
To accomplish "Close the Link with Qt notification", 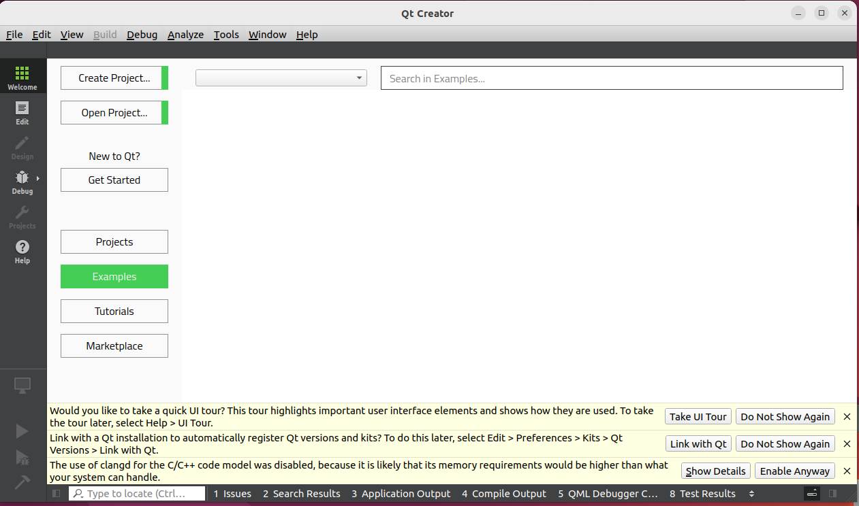I will [x=847, y=444].
